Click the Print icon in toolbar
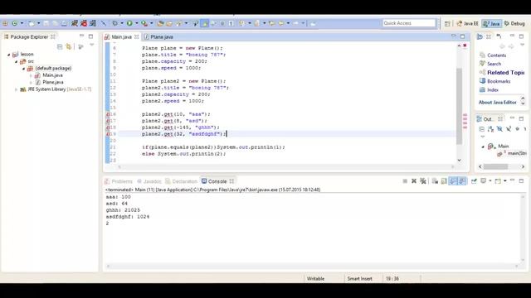Image resolution: width=531 pixels, height=298 pixels. pyautogui.click(x=64, y=23)
